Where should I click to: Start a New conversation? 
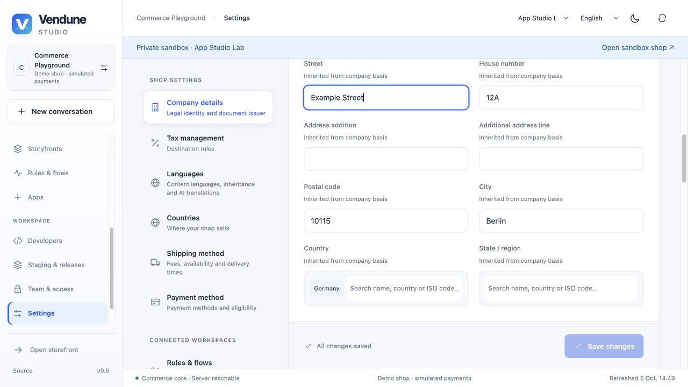[x=61, y=111]
